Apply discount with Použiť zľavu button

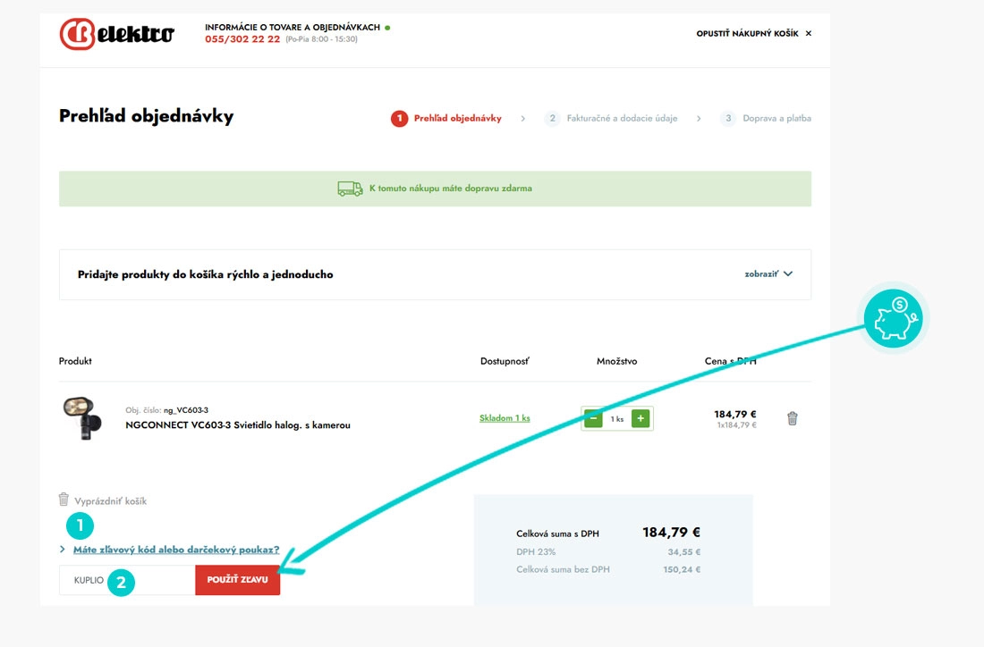coord(237,580)
